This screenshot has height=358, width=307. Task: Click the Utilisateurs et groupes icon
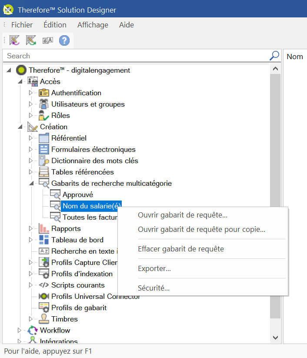[x=44, y=104]
